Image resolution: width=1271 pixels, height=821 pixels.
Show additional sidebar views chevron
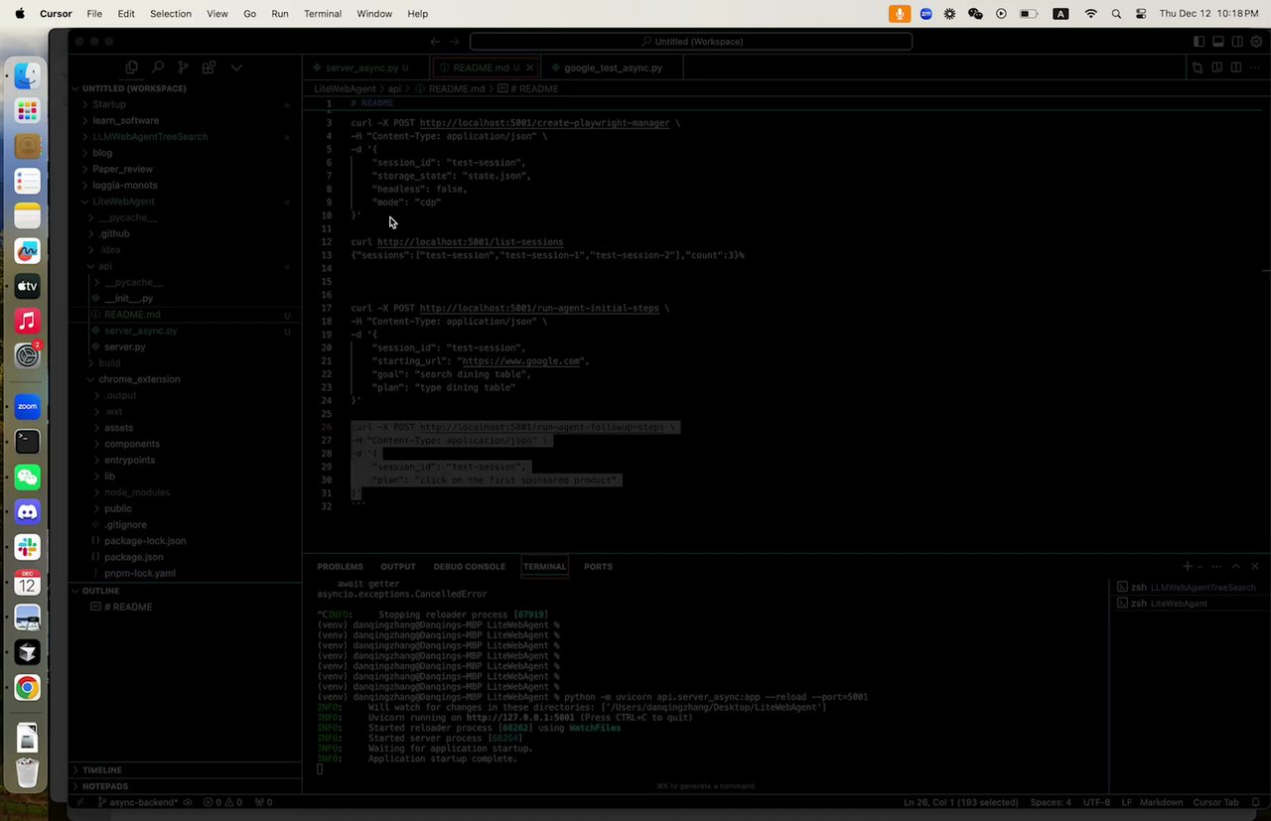[x=236, y=68]
